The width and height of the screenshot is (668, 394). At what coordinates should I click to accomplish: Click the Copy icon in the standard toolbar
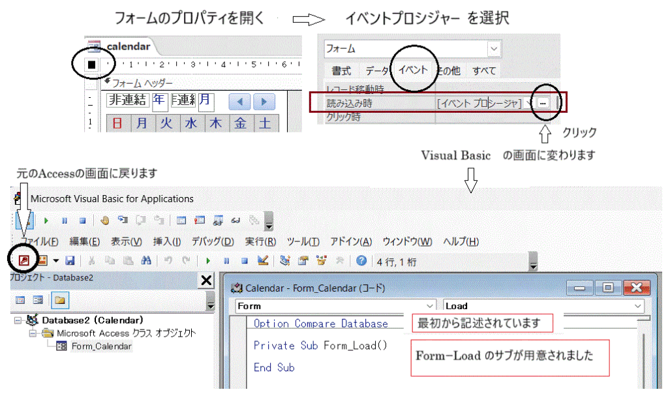point(110,260)
